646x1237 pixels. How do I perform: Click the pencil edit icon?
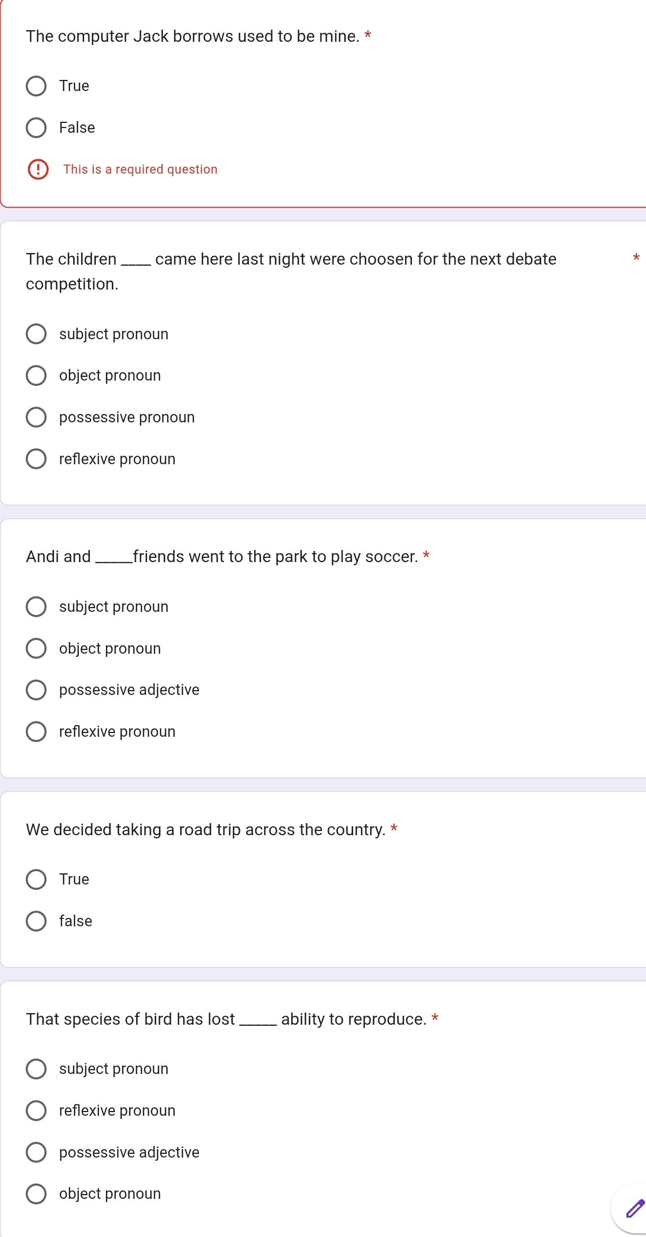pyautogui.click(x=635, y=1208)
